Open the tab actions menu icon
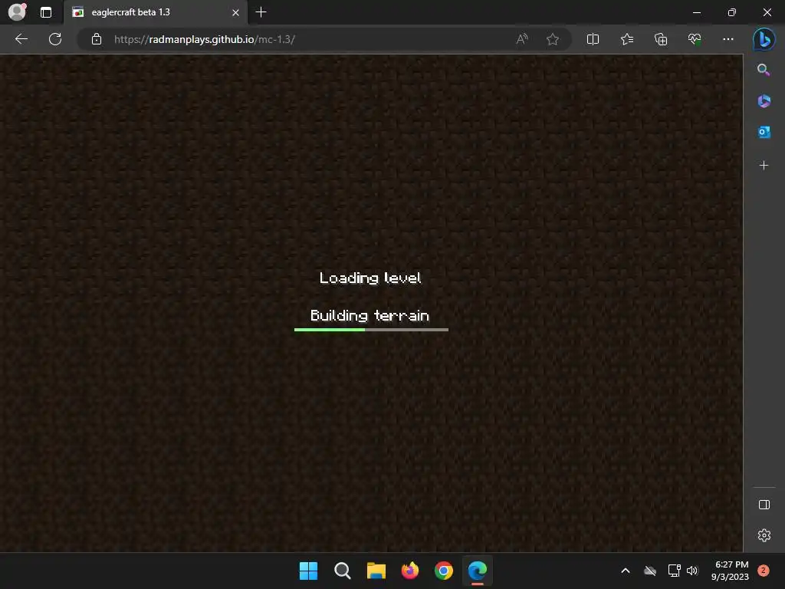Screen dimensions: 785x589 point(45,12)
